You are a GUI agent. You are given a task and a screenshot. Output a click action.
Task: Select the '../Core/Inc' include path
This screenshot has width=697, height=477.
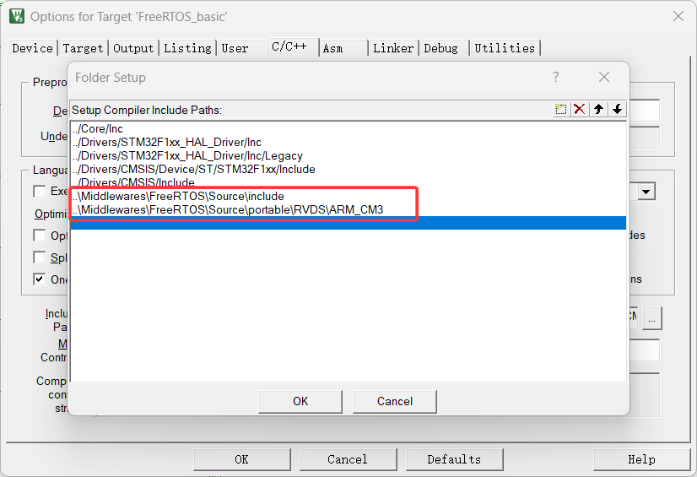coord(348,129)
